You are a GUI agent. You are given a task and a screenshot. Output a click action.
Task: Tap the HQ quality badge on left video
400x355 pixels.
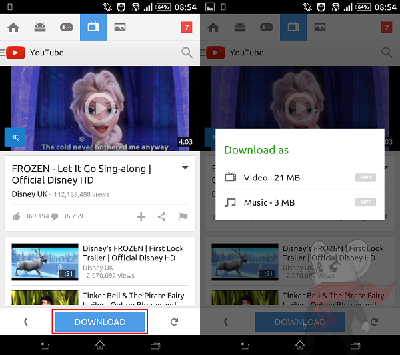[15, 137]
